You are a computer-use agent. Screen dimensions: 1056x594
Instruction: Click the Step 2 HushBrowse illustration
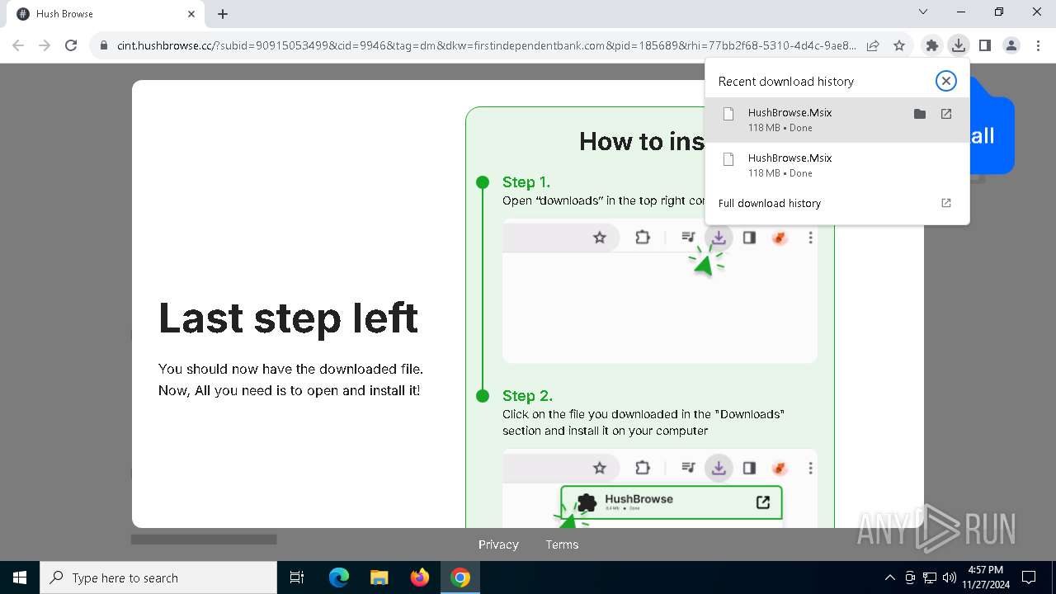point(660,488)
